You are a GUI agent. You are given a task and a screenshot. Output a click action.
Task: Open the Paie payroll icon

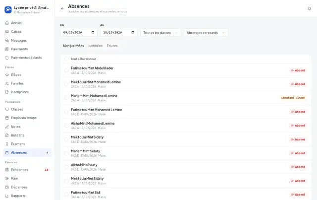click(7, 178)
